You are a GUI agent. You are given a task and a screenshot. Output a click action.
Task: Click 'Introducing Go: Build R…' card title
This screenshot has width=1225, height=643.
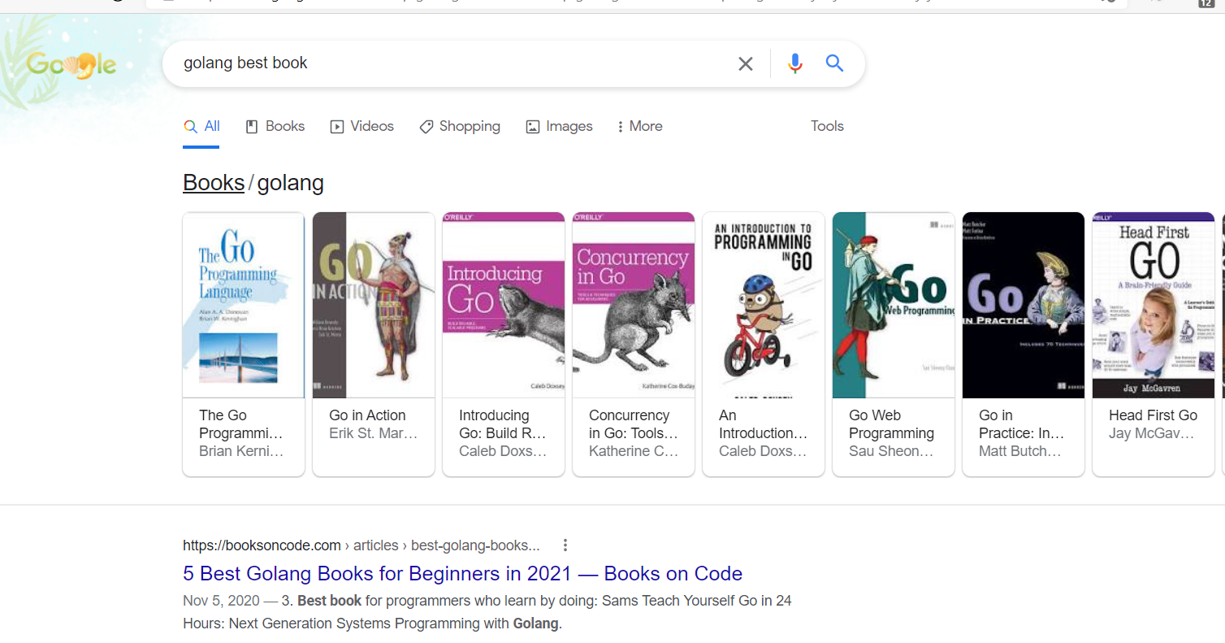(503, 424)
